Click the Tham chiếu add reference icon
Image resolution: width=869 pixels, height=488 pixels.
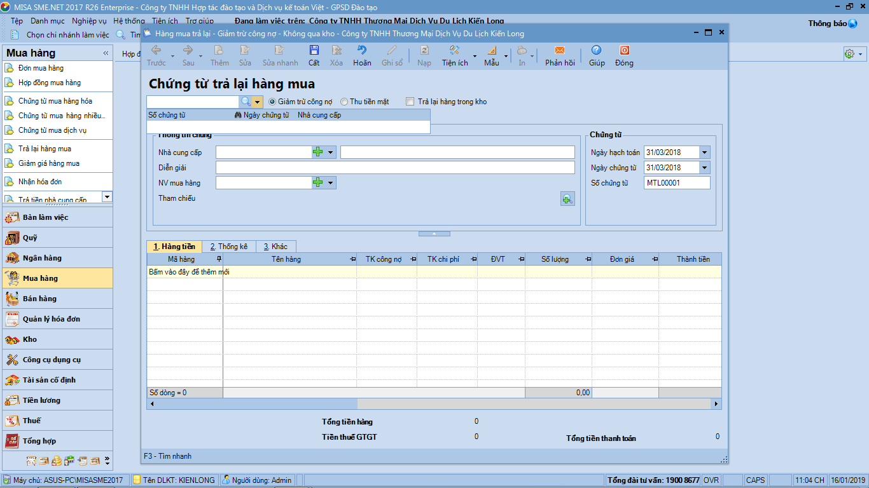(567, 199)
